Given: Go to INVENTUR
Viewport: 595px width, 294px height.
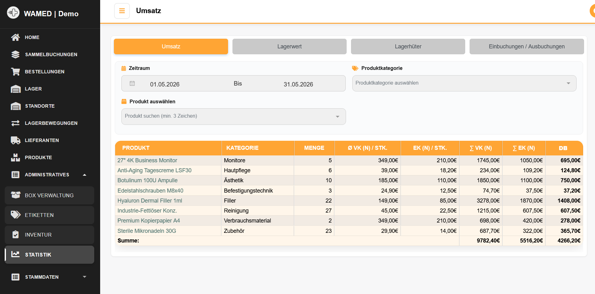Looking at the screenshot, I should click(x=49, y=235).
